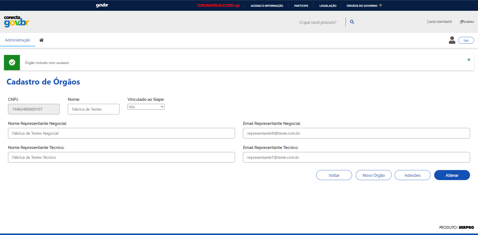Click the magnifying glass search icon
This screenshot has width=478, height=235.
pyautogui.click(x=352, y=22)
